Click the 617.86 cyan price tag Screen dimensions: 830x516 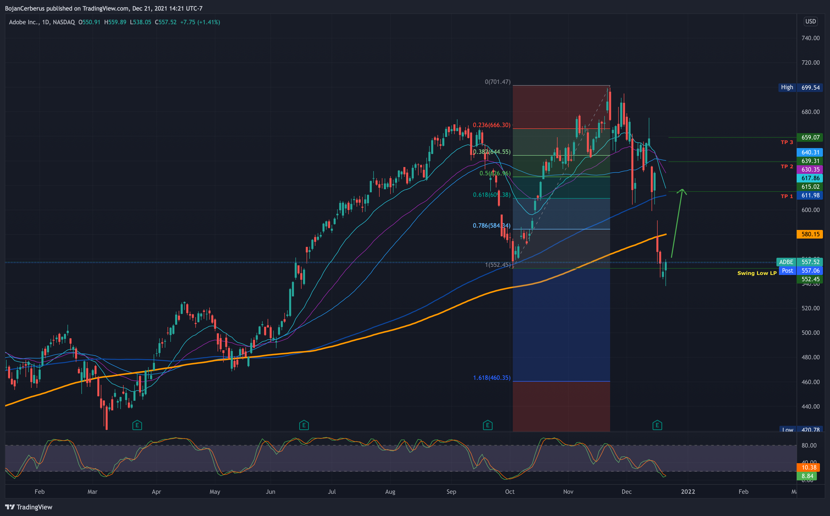click(810, 178)
